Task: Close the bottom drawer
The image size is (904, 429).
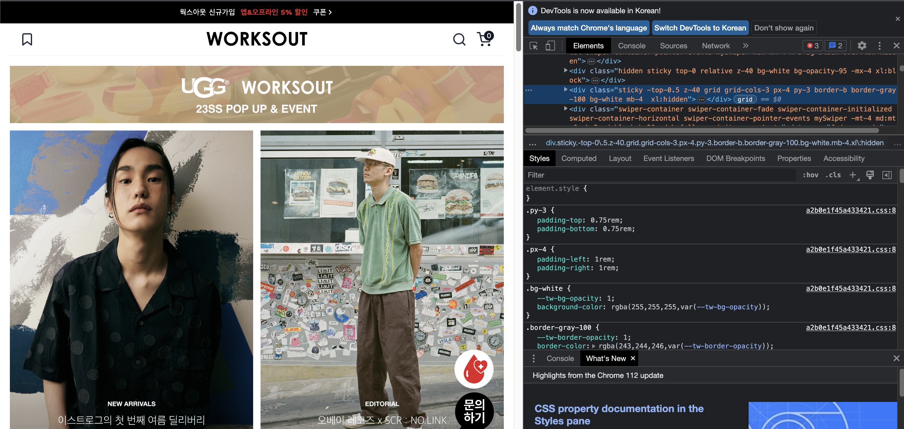Action: [x=896, y=358]
